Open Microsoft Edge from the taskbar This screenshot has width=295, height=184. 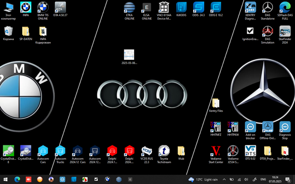coord(17,179)
